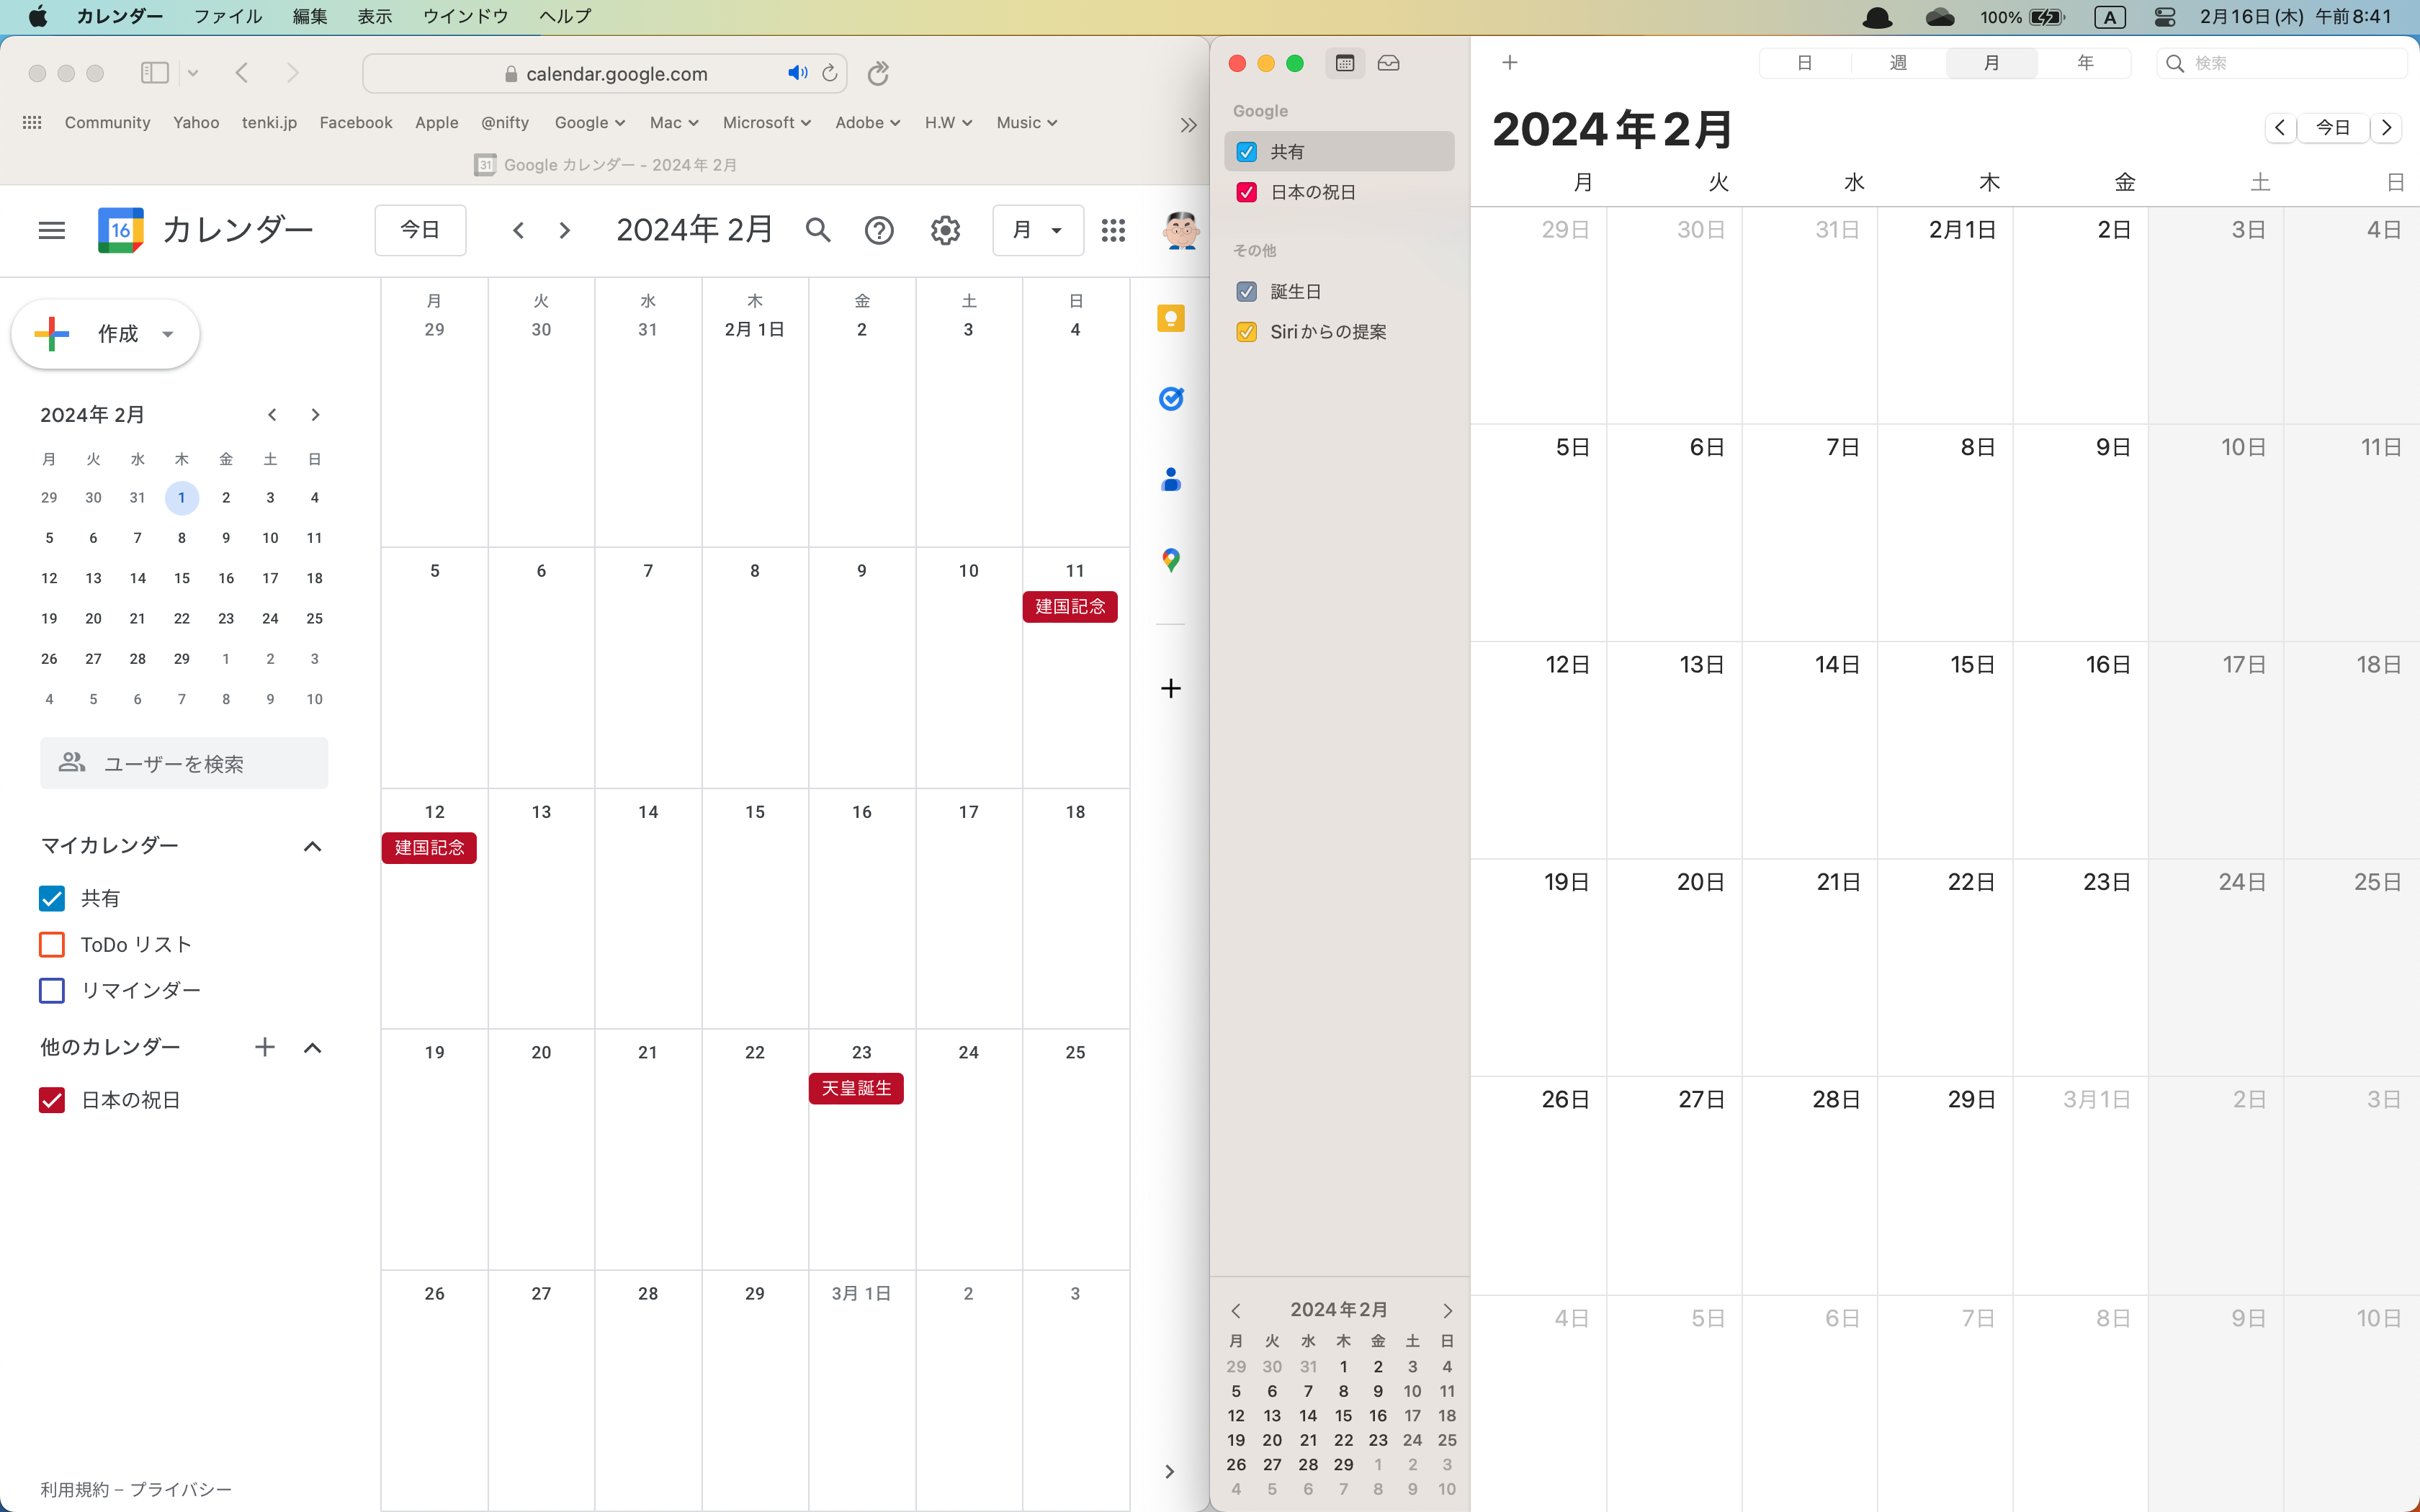This screenshot has height=1512, width=2420.
Task: Click the Google Calendar search magnifier
Action: [818, 230]
